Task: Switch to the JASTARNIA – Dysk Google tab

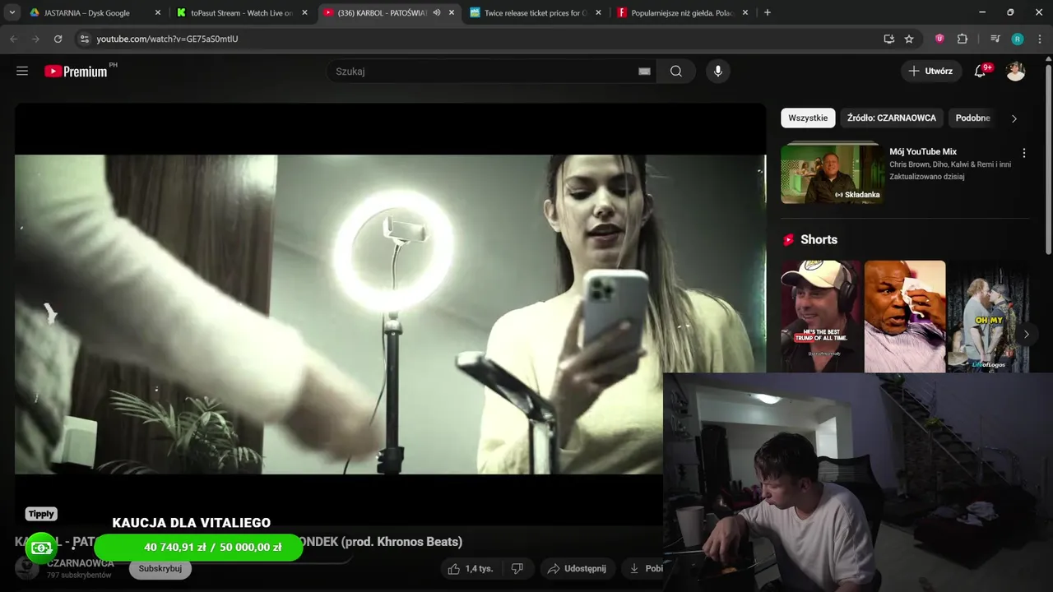Action: (86, 12)
